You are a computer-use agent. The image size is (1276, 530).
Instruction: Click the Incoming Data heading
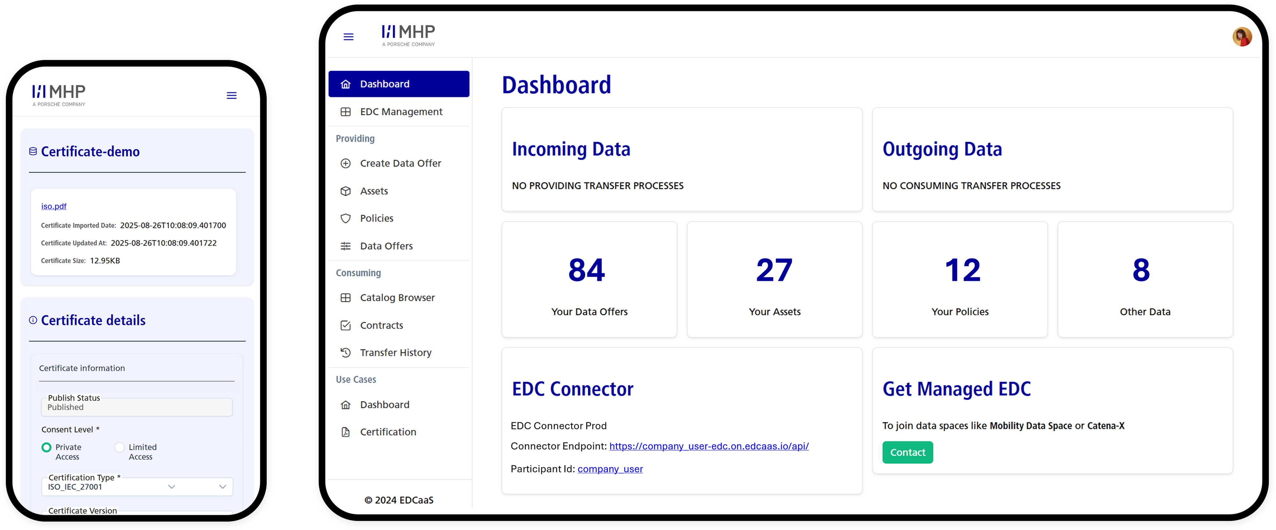point(571,149)
